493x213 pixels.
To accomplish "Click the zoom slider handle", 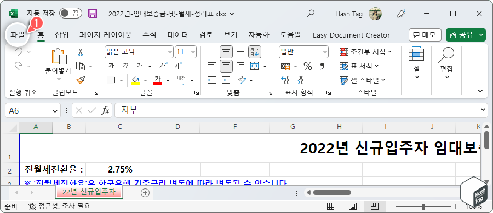I will point(424,206).
